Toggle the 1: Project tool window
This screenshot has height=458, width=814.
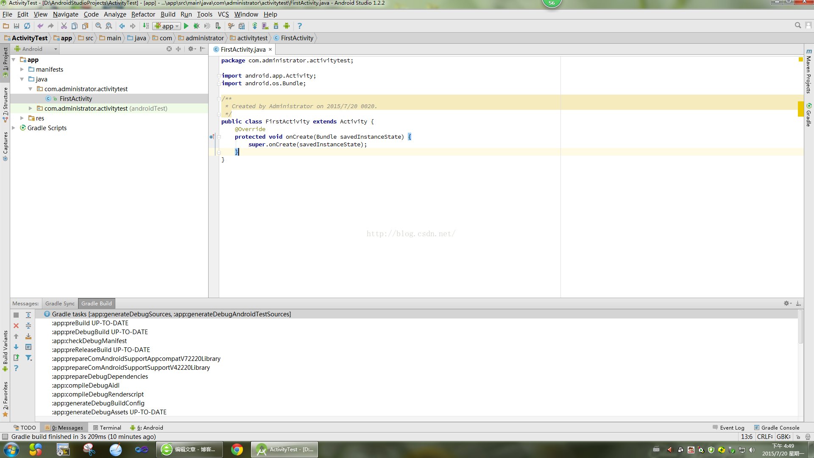5,62
